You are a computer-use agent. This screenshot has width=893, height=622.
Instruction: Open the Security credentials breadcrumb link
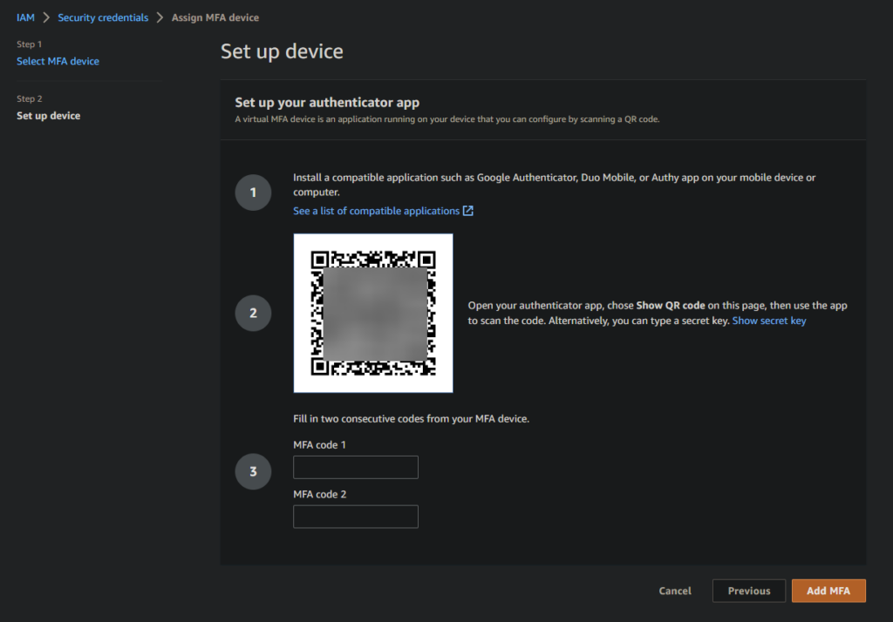[x=103, y=17]
